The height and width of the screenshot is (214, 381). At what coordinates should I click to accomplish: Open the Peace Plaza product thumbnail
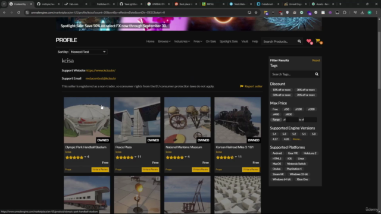[137, 120]
